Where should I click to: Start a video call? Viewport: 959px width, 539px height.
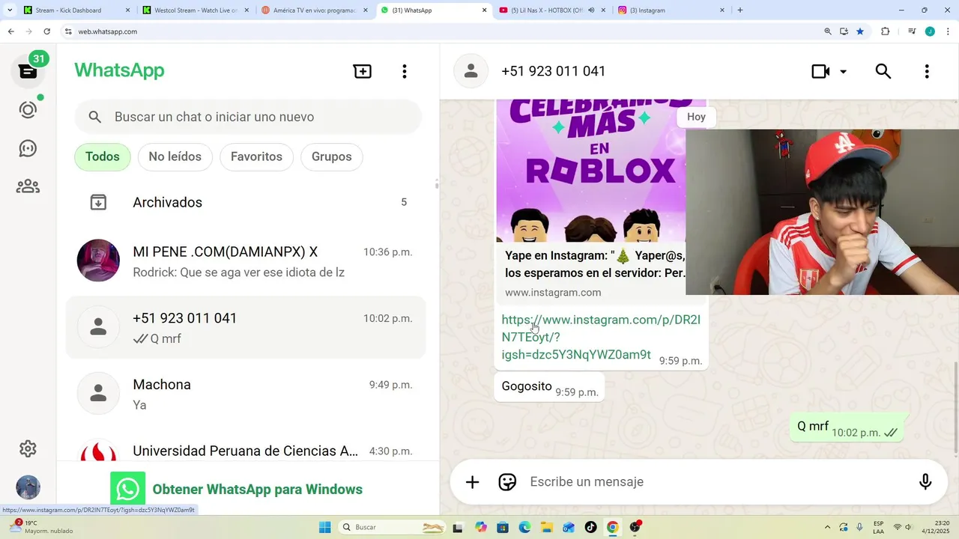pos(821,71)
